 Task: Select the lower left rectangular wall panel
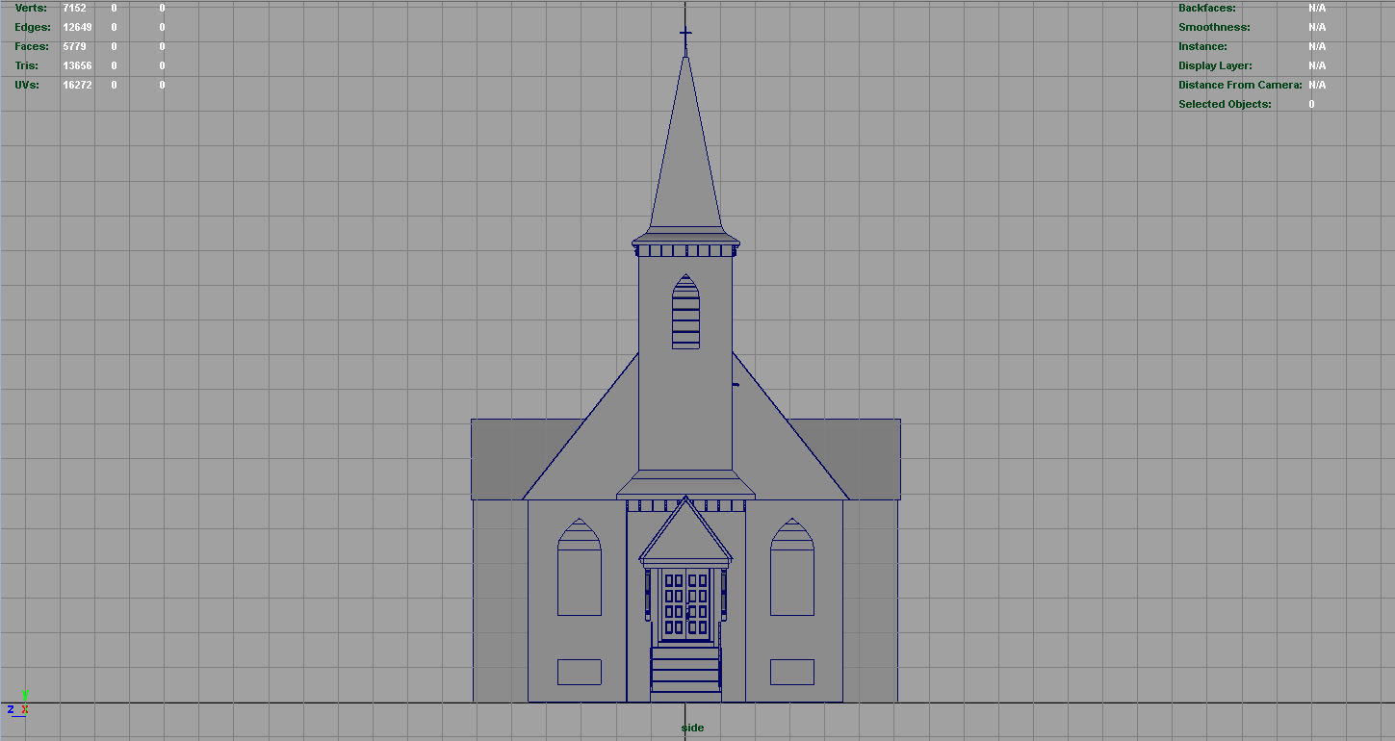580,672
